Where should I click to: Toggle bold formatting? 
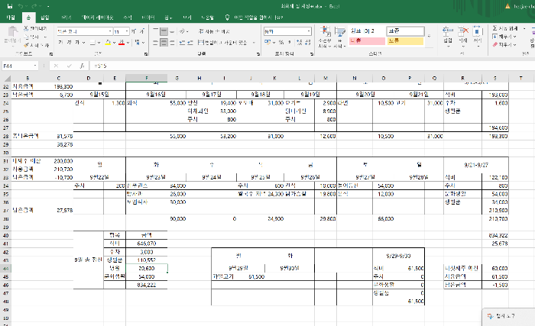click(60, 43)
